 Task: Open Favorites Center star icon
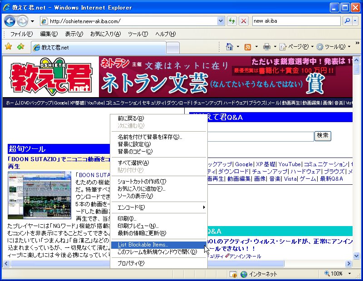coord(9,47)
